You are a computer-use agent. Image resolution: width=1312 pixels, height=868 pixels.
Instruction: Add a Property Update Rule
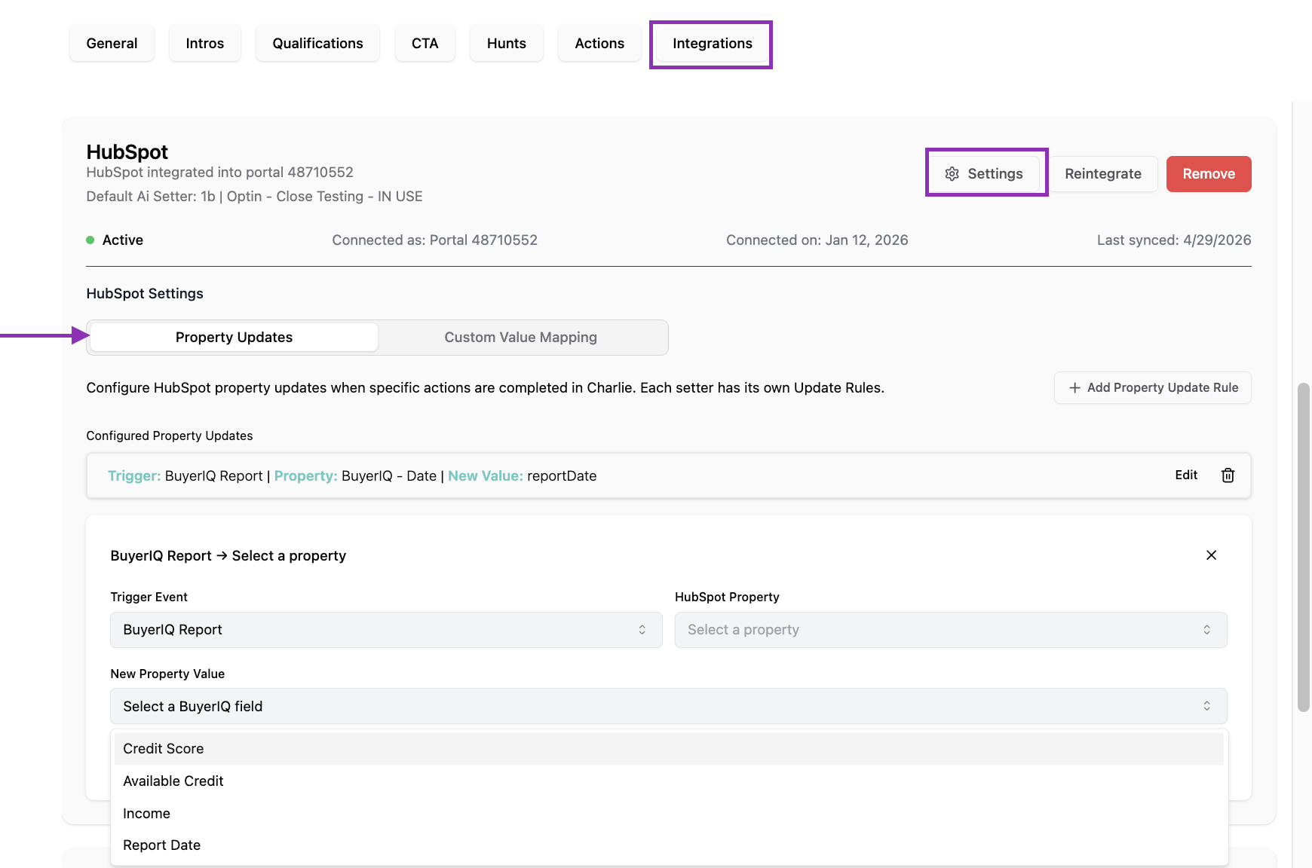pos(1153,388)
